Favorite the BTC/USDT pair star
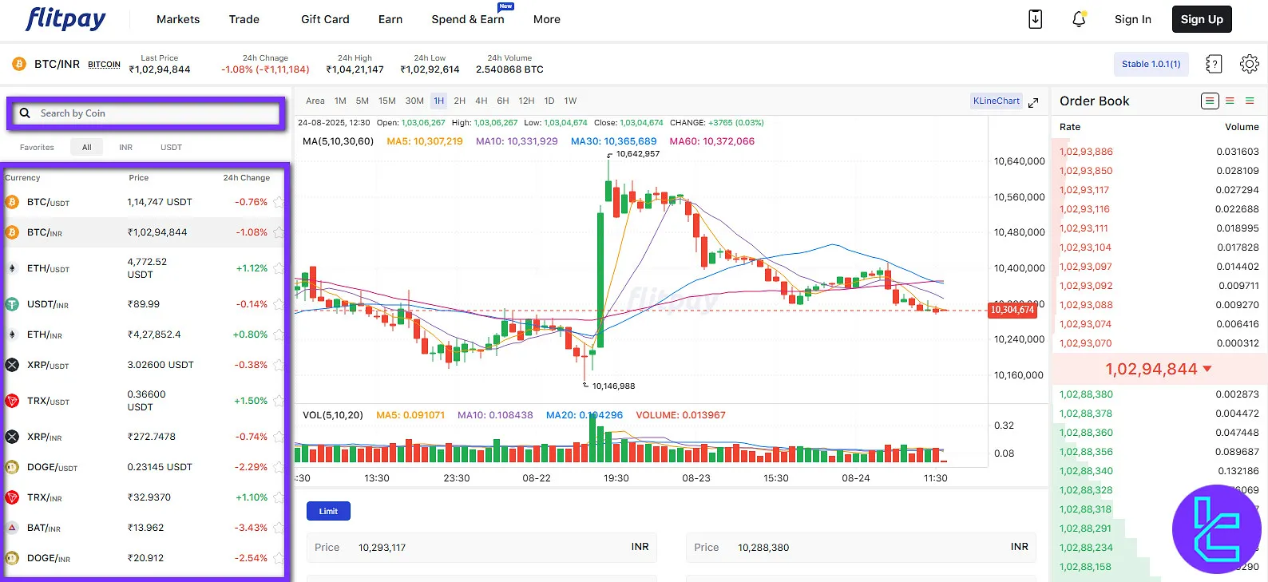Screen dimensions: 1268x582 pyautogui.click(x=278, y=202)
